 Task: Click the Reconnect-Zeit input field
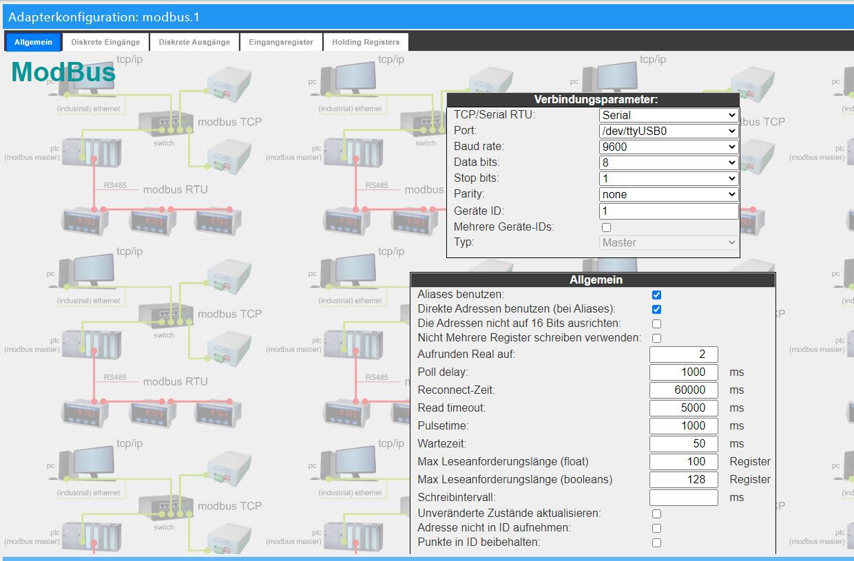684,390
